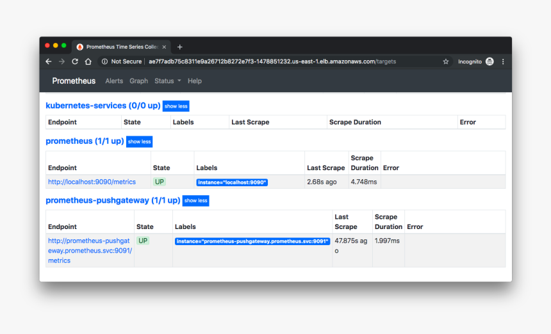Click the kubernetes-services (0/0 up) heading

click(103, 106)
